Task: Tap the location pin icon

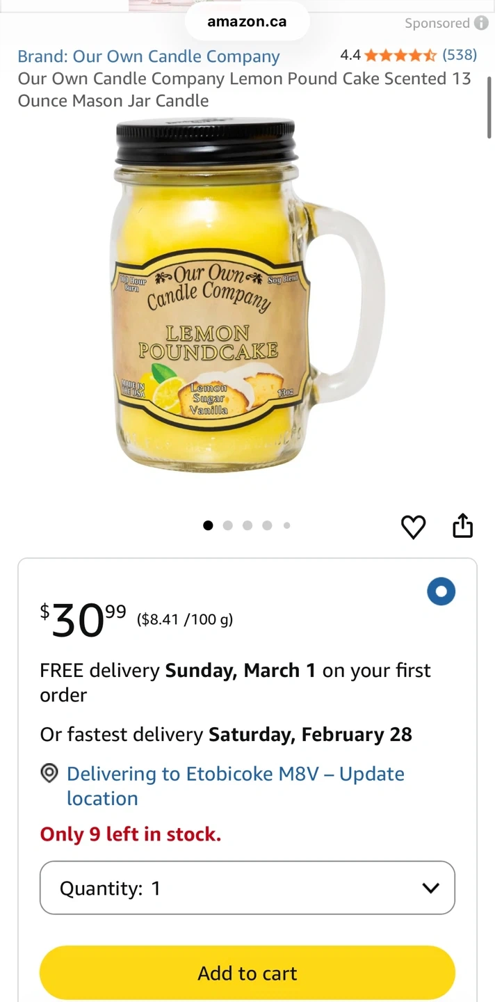Action: [x=49, y=773]
